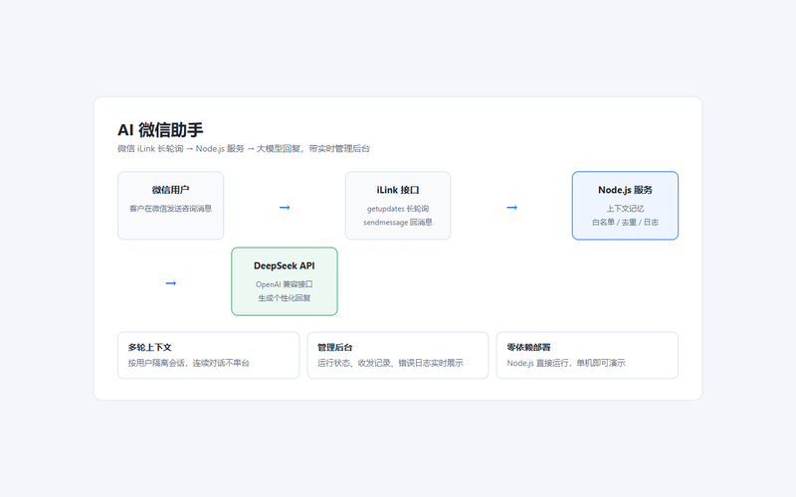Select the 'DeepSeek API' card heading
This screenshot has height=497, width=796.
[285, 265]
